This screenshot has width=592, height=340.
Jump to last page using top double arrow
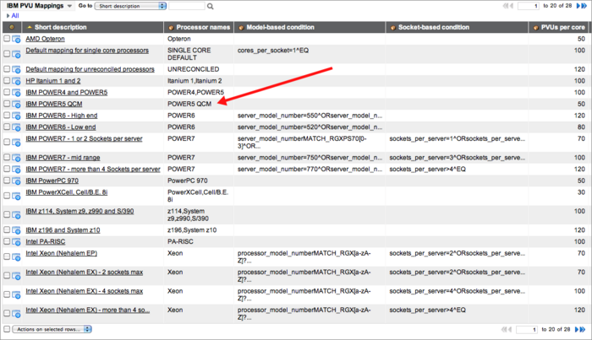tap(584, 6)
